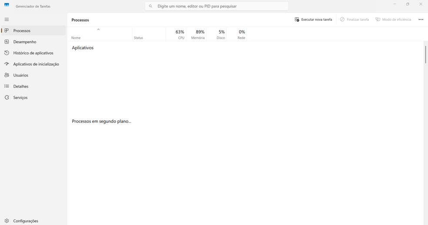Click the Processos page title
Viewport: 428px width, 225px height.
click(x=80, y=20)
